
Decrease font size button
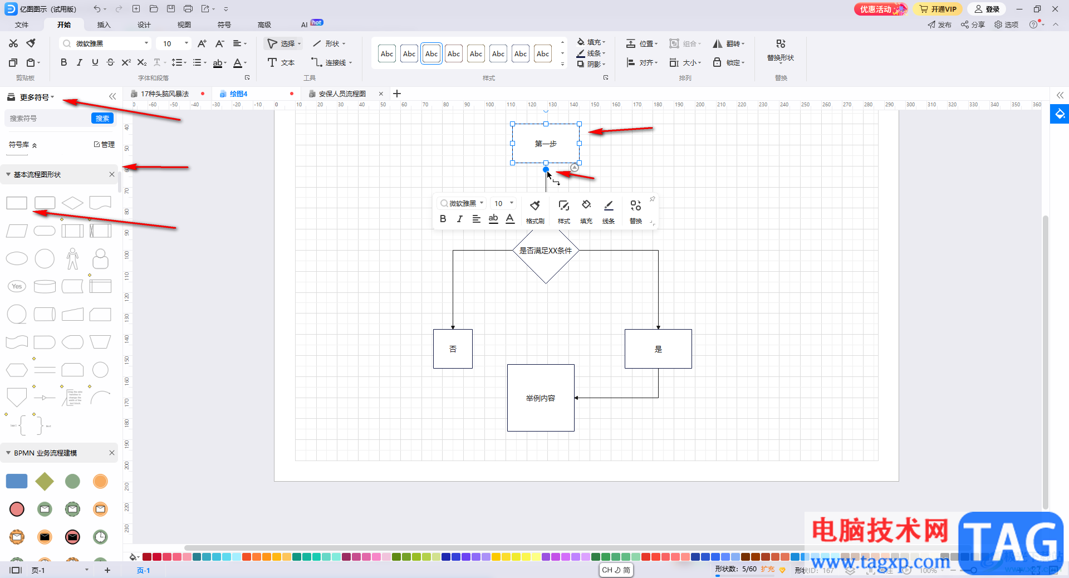point(219,43)
